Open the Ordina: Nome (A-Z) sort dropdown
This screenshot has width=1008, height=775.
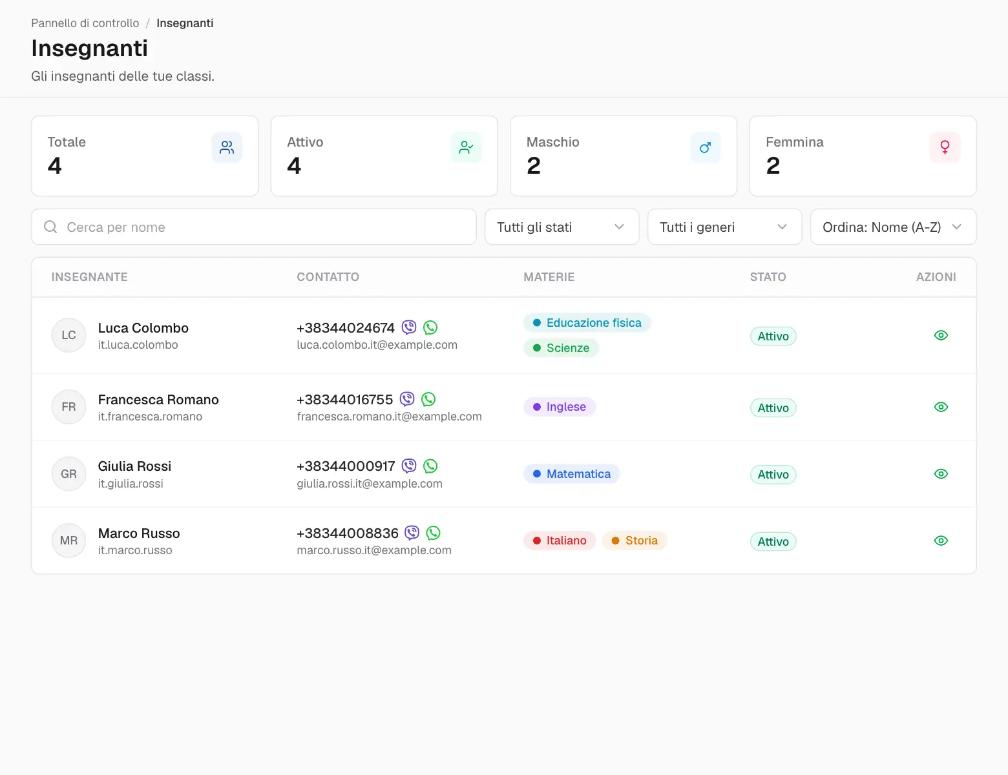pos(893,227)
